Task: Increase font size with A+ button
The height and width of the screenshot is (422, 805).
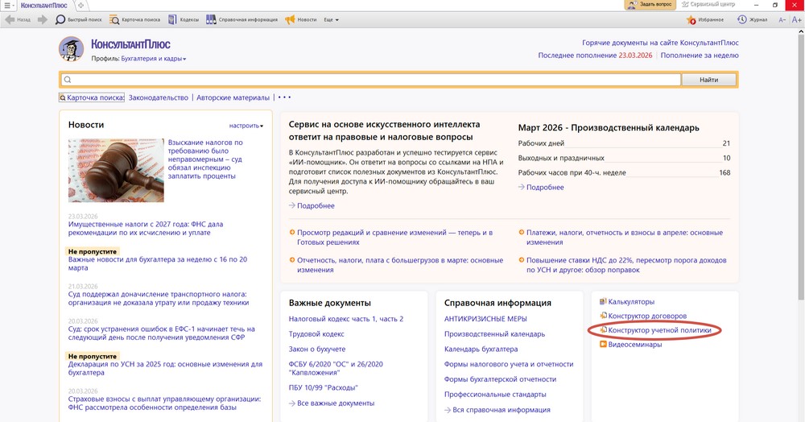Action: pyautogui.click(x=795, y=19)
